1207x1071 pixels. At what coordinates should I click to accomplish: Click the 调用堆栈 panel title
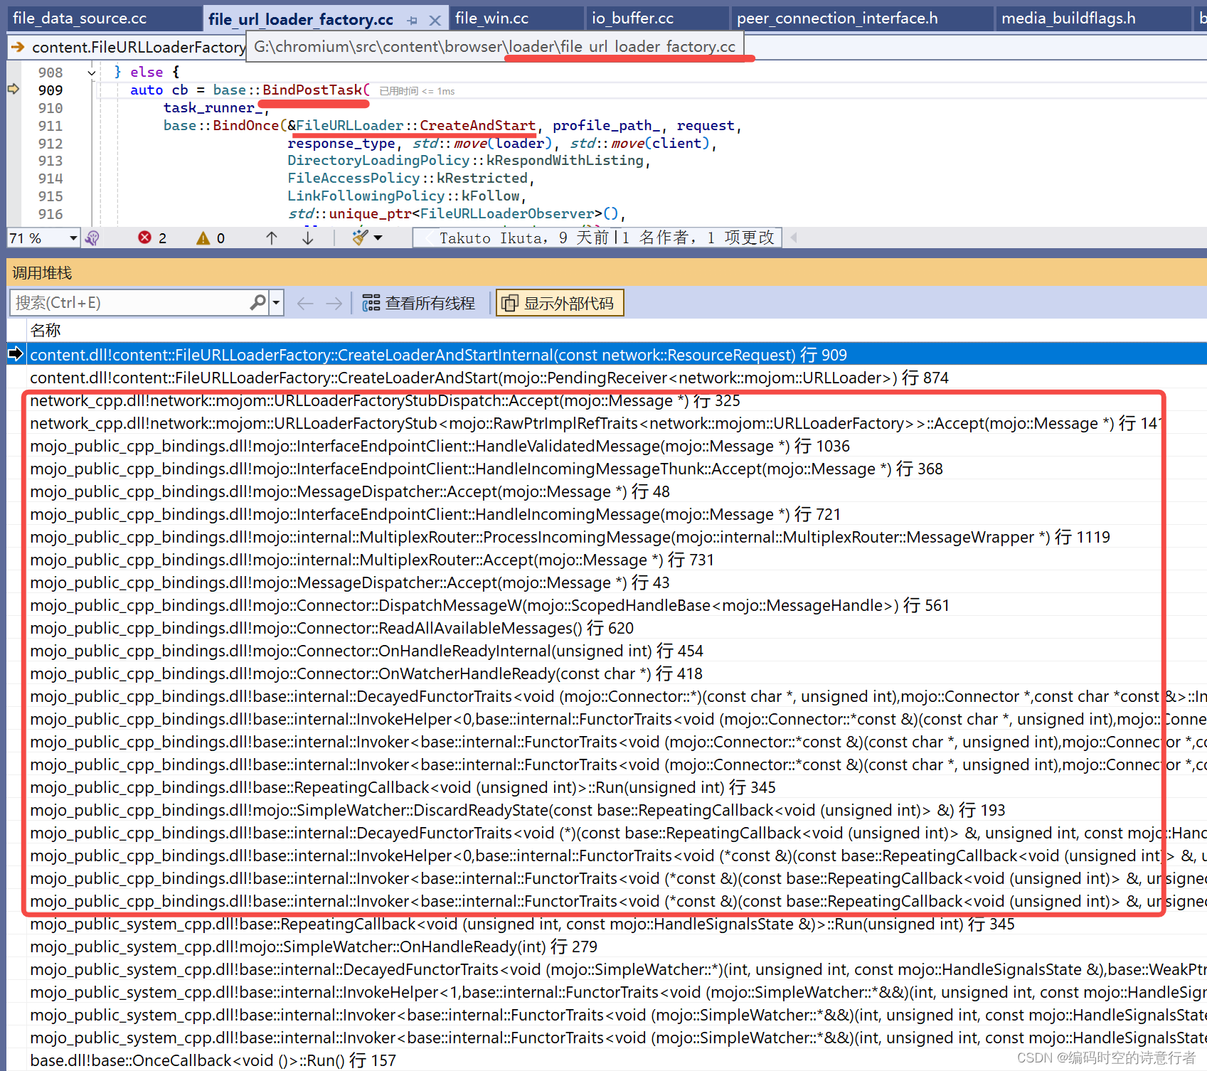click(42, 273)
